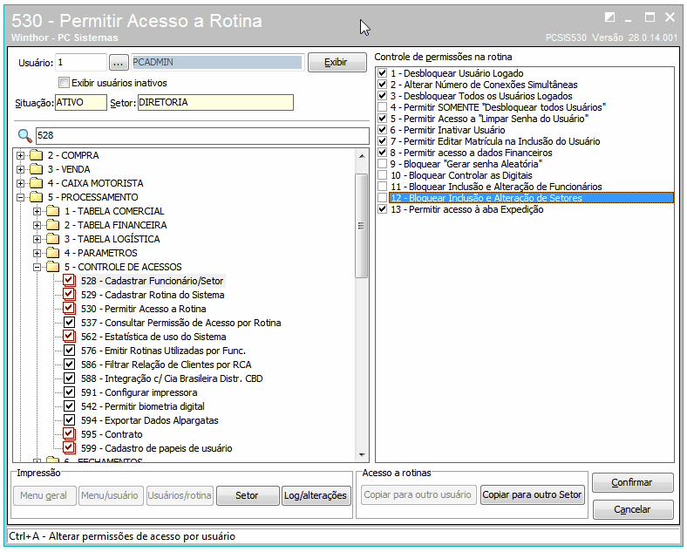Uncheck permission 1 Desbloquear Usuário Logado
This screenshot has height=552, width=687.
pyautogui.click(x=383, y=73)
